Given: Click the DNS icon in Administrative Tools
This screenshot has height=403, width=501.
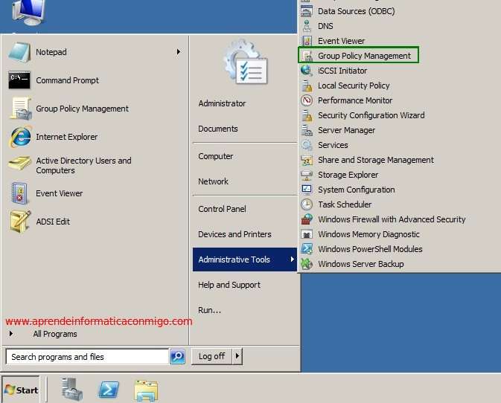Looking at the screenshot, I should 307,26.
